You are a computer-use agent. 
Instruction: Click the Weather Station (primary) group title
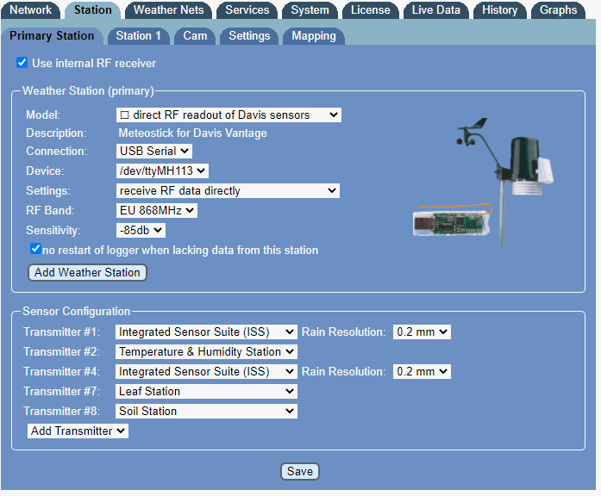point(88,91)
